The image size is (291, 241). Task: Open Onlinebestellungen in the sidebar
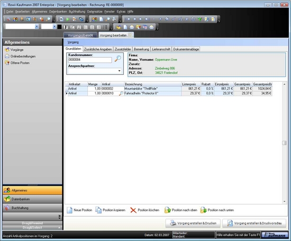tap(20, 56)
